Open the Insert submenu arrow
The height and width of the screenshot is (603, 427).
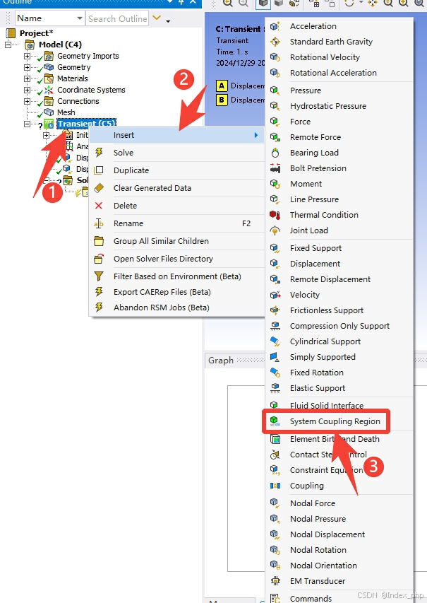(x=255, y=135)
